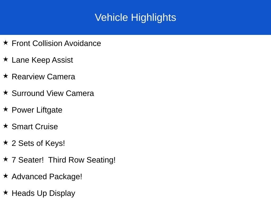Image resolution: width=271 pixels, height=203 pixels.
Task: Click the star bullet beside Heads Up Display
Action: point(6,192)
